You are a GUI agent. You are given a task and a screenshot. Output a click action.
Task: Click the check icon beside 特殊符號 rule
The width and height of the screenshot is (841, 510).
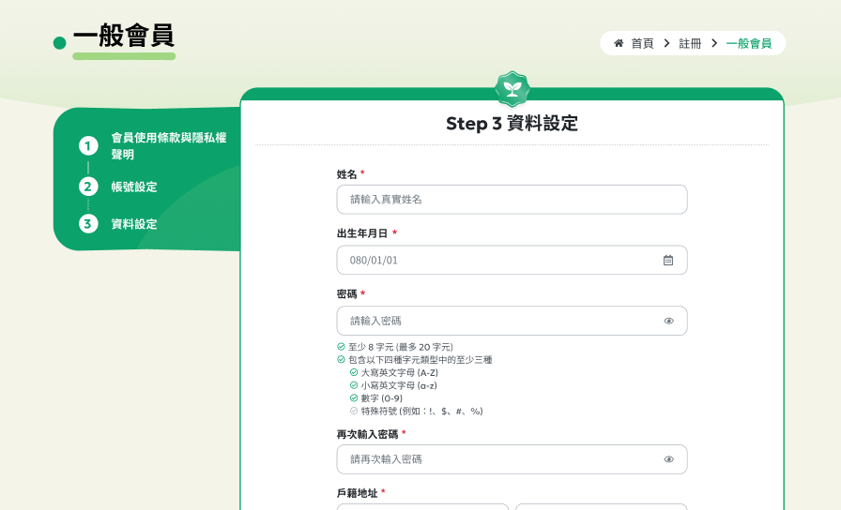(354, 411)
